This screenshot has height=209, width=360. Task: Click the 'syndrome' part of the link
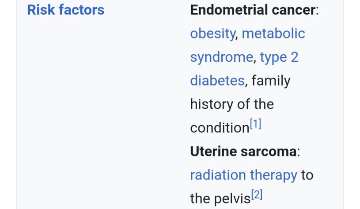pyautogui.click(x=221, y=57)
